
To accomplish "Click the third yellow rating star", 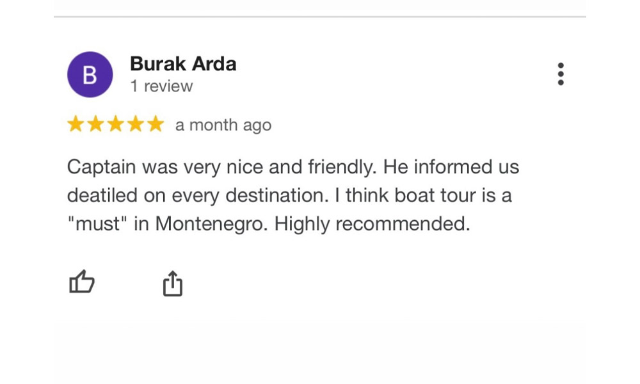I will pyautogui.click(x=115, y=124).
